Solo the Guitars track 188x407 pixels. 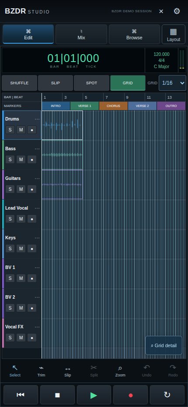(x=10, y=189)
